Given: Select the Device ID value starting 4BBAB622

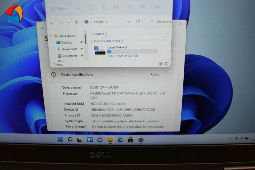Looking at the screenshot, I should tap(123, 110).
